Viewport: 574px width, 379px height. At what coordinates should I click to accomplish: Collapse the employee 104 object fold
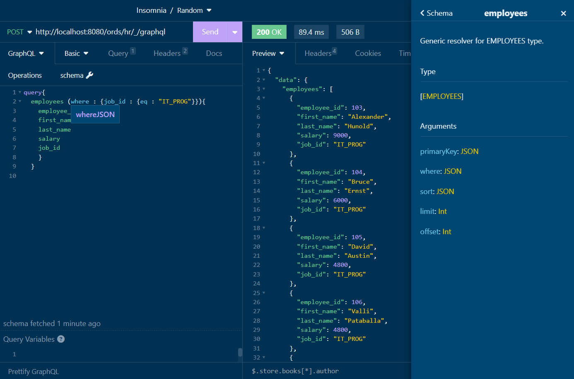264,163
